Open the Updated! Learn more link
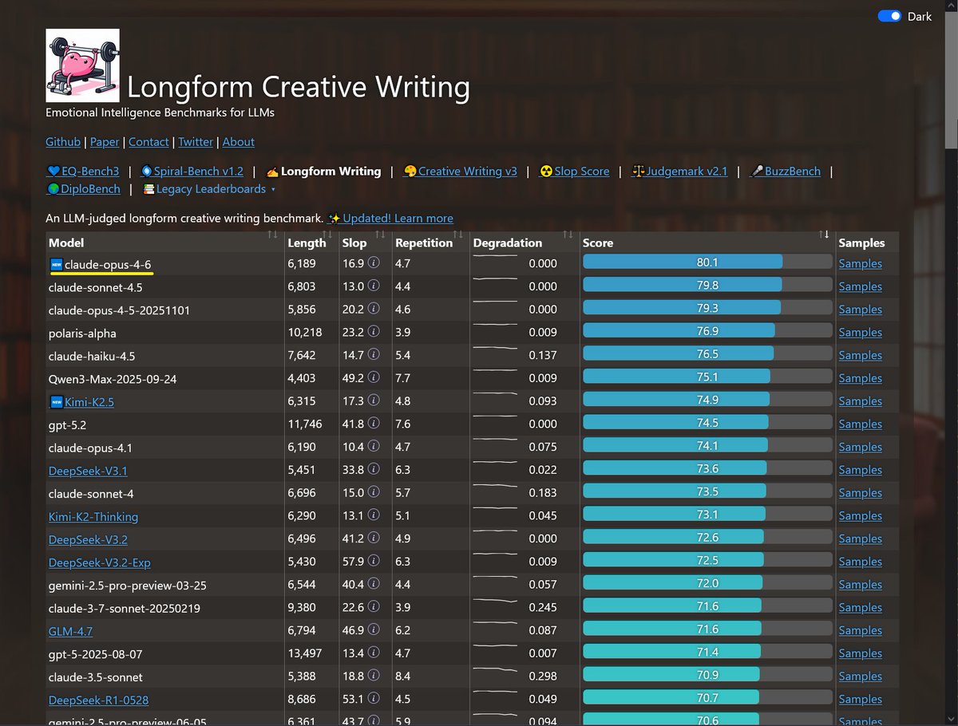958x726 pixels. click(390, 218)
